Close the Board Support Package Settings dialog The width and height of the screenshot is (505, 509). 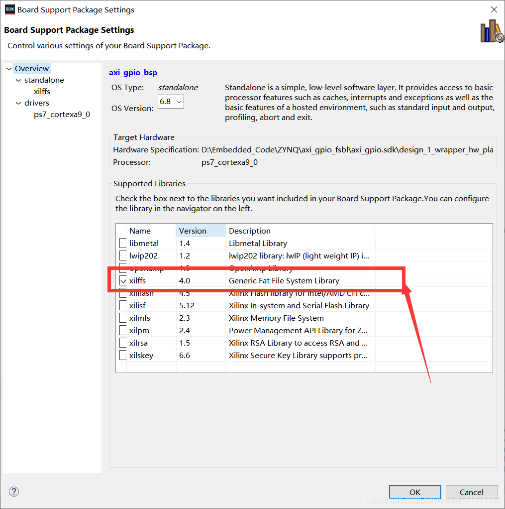point(494,9)
